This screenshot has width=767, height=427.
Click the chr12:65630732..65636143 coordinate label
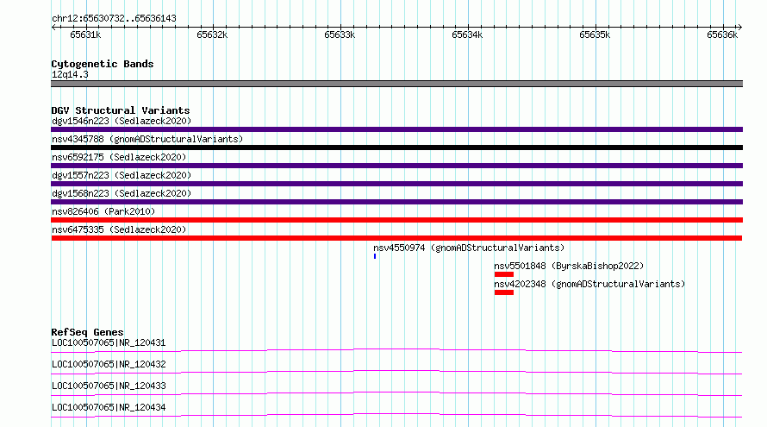click(x=114, y=19)
